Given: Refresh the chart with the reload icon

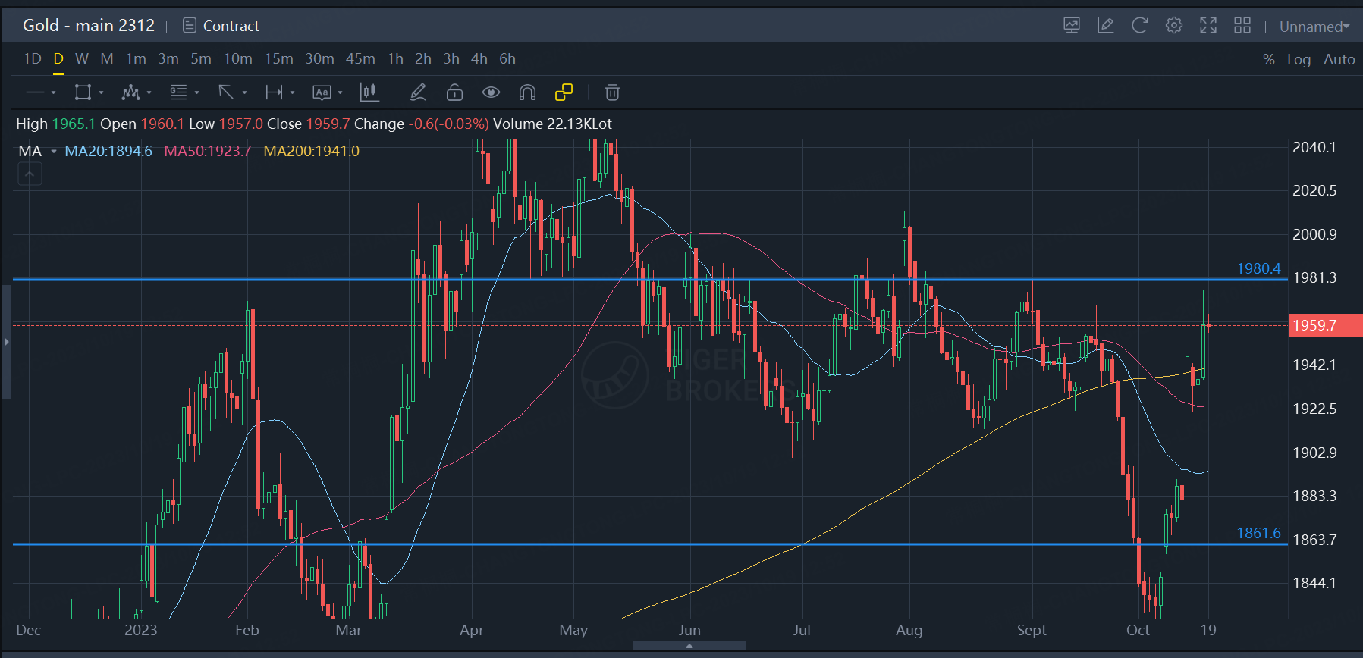Looking at the screenshot, I should point(1139,26).
